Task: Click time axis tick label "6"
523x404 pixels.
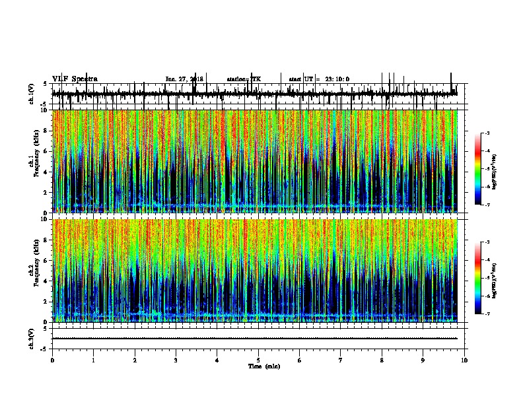Action: pyautogui.click(x=300, y=360)
